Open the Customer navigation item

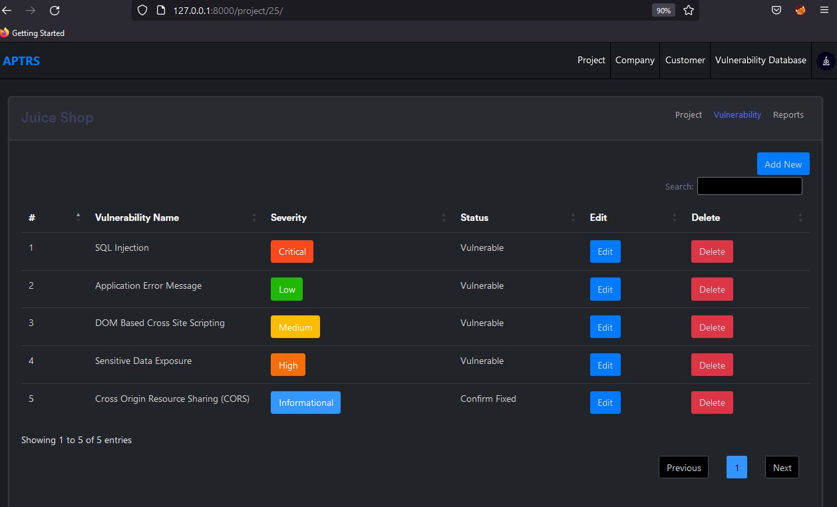point(685,60)
